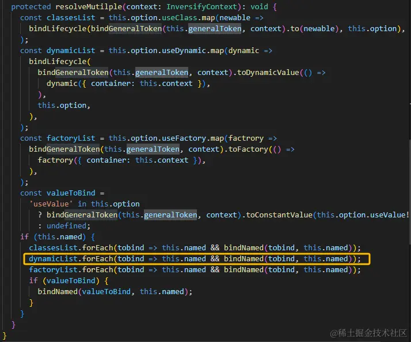The width and height of the screenshot is (411, 342).
Task: Click the .to(newable) method call
Action: (x=314, y=29)
